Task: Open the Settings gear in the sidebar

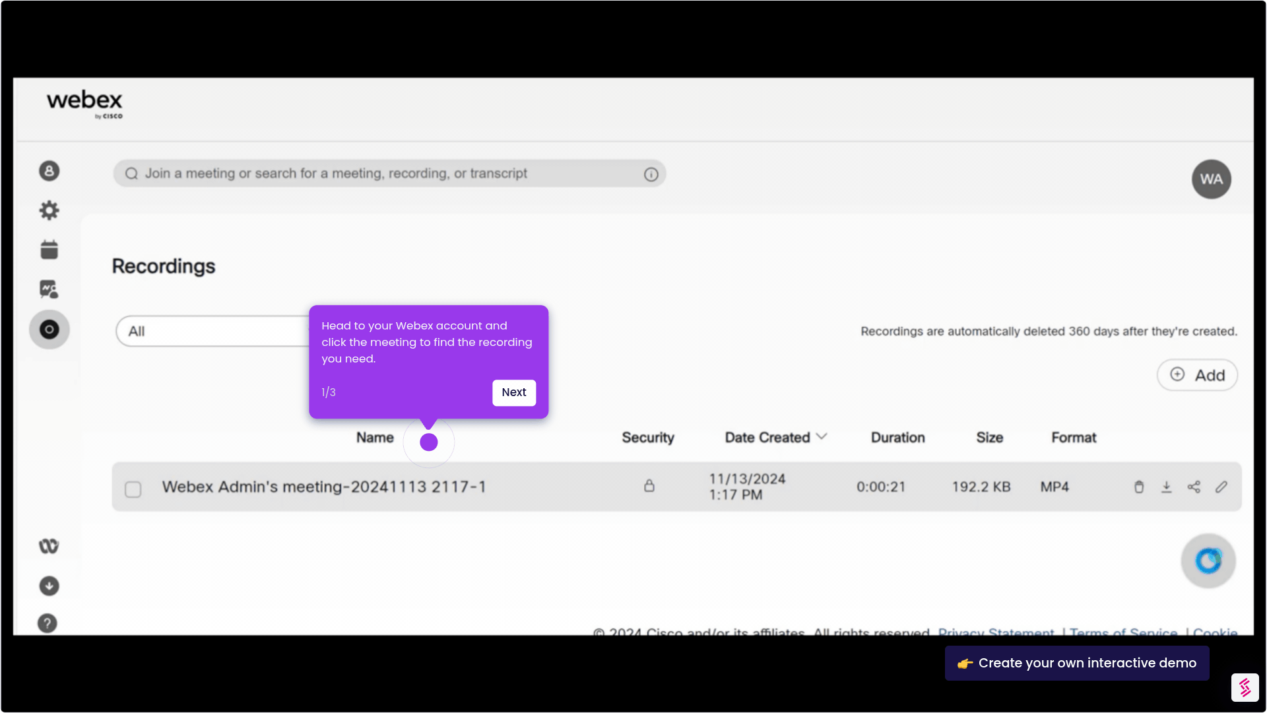Action: coord(49,211)
